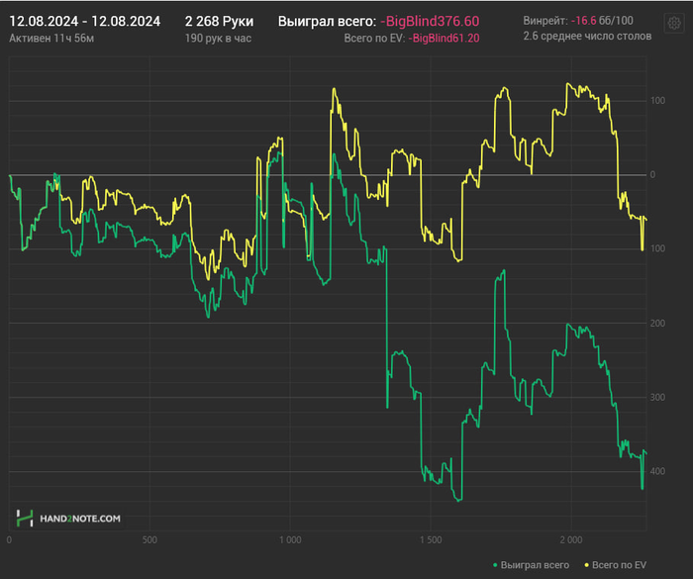
Task: Click the y-axis label 200
Action: 657,324
